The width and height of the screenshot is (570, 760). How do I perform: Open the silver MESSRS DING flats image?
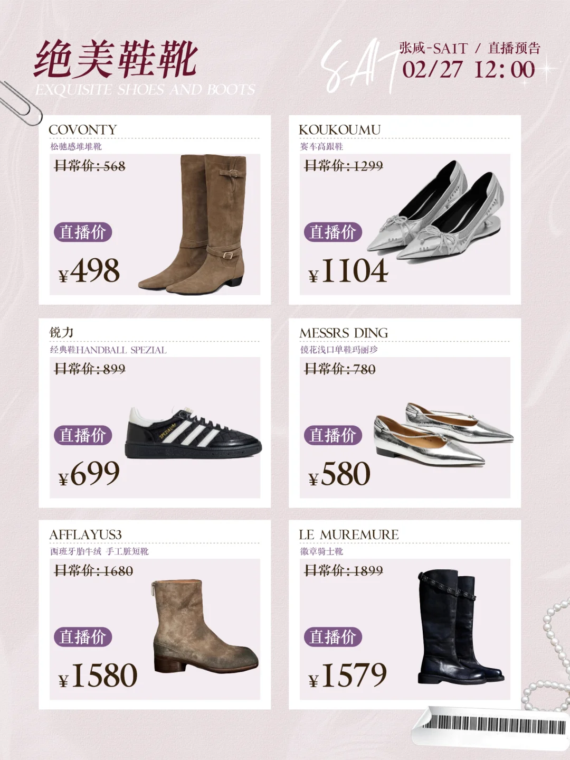pyautogui.click(x=443, y=434)
